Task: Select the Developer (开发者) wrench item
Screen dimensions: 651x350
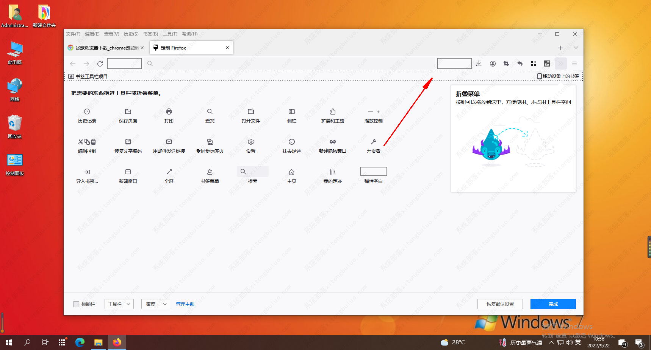Action: tap(374, 146)
